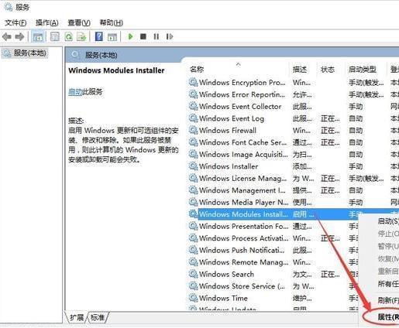This screenshot has width=399, height=328.
Task: Open the 操作(A) menu
Action: (47, 22)
